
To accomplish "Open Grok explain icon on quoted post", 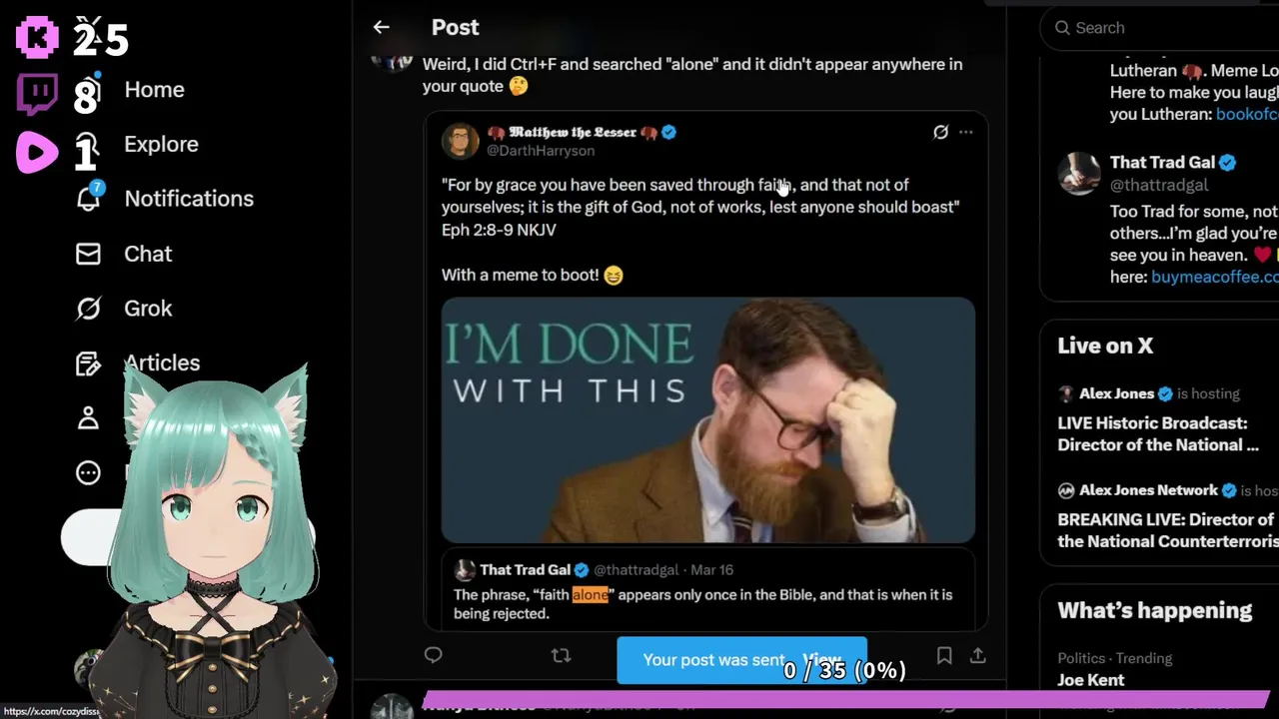I will [940, 132].
